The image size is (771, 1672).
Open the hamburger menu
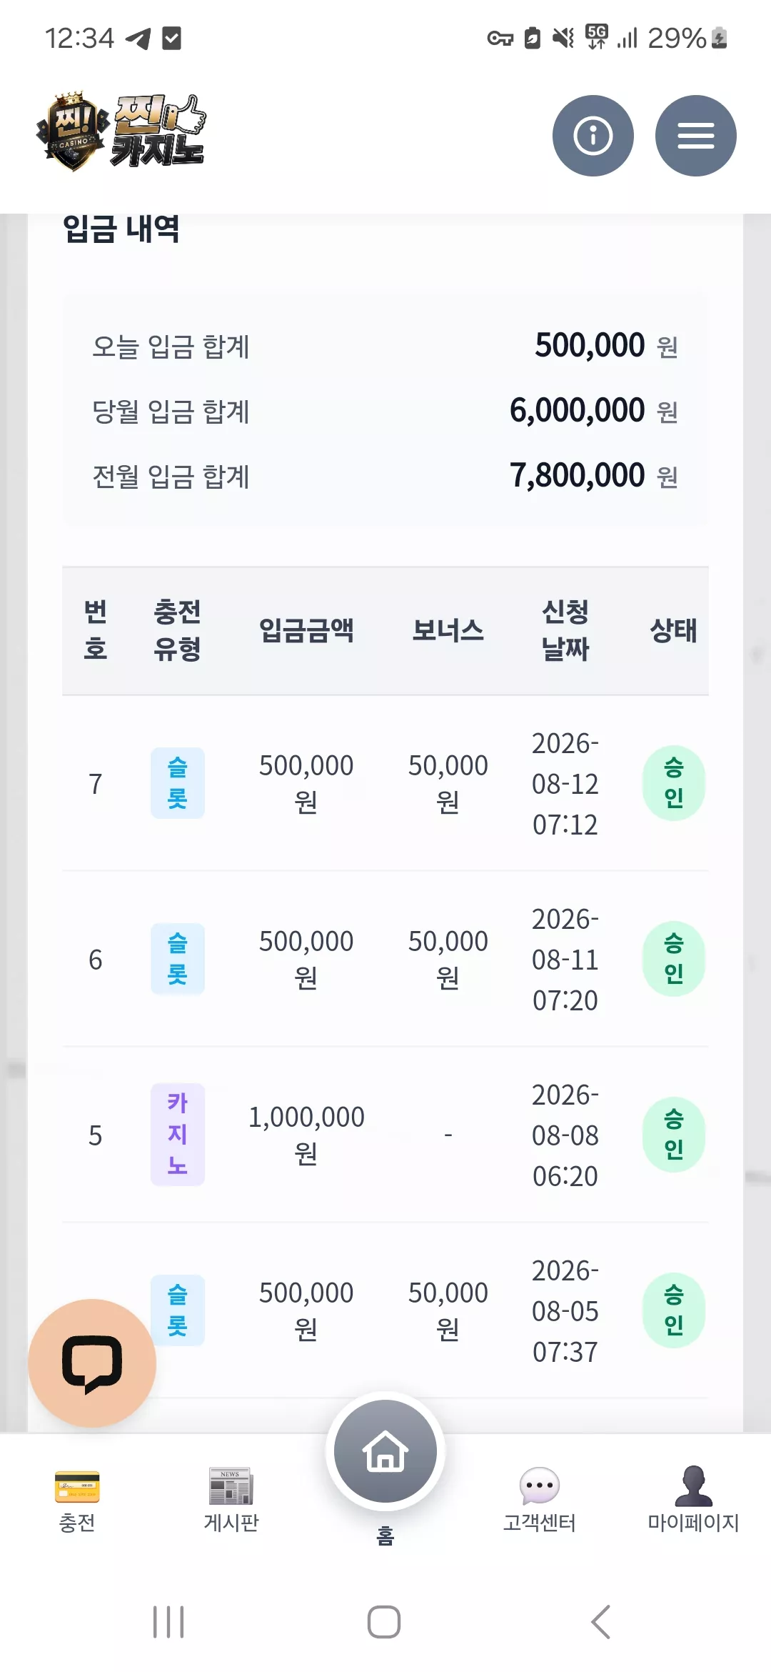[695, 136]
